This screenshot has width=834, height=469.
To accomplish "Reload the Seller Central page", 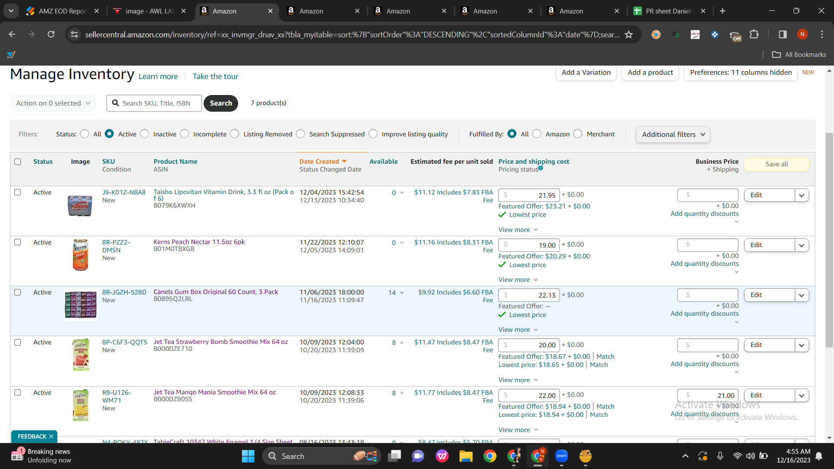I will (x=51, y=34).
